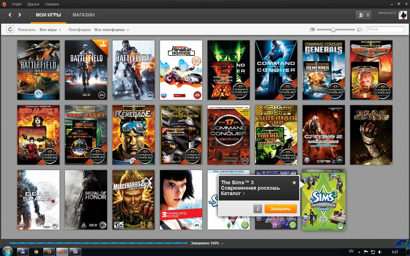This screenshot has height=256, width=410.
Task: Select the Crysis 2 game cover
Action: pos(323,135)
